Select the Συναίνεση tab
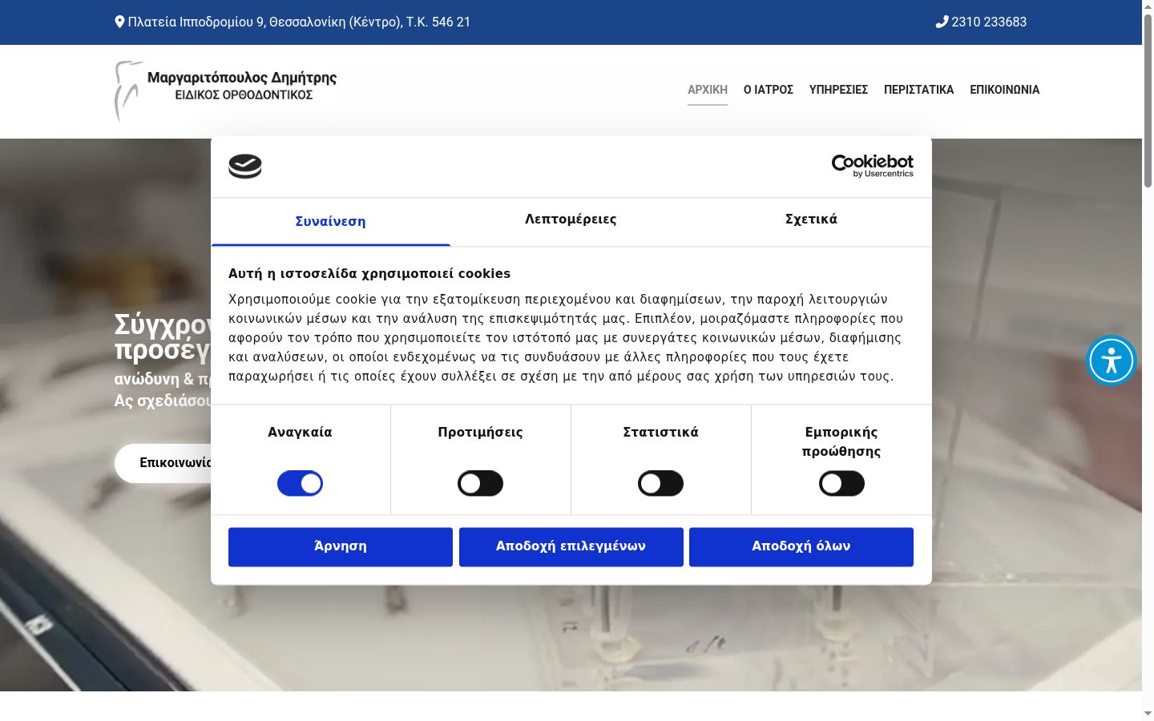1154x721 pixels. point(330,222)
